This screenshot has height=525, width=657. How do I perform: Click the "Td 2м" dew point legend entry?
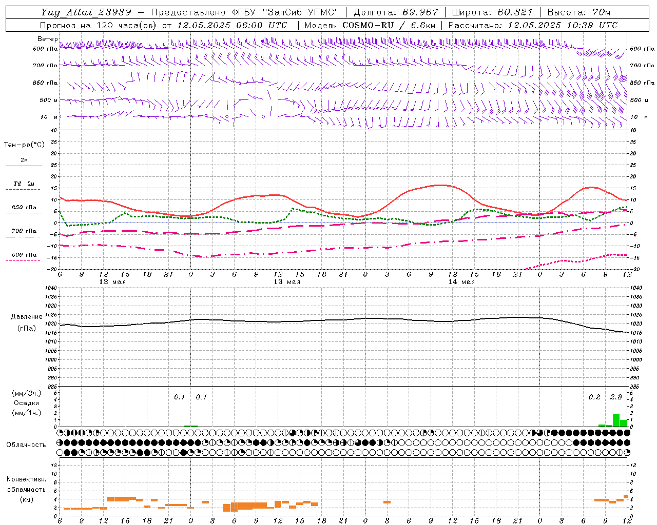tap(24, 184)
